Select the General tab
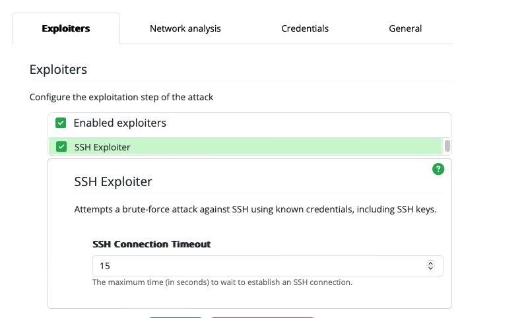Image resolution: width=528 pixels, height=318 pixels. [x=405, y=28]
